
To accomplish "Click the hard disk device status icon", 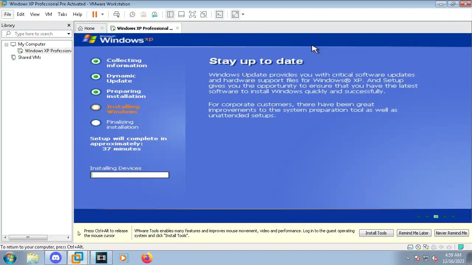I will [410, 247].
